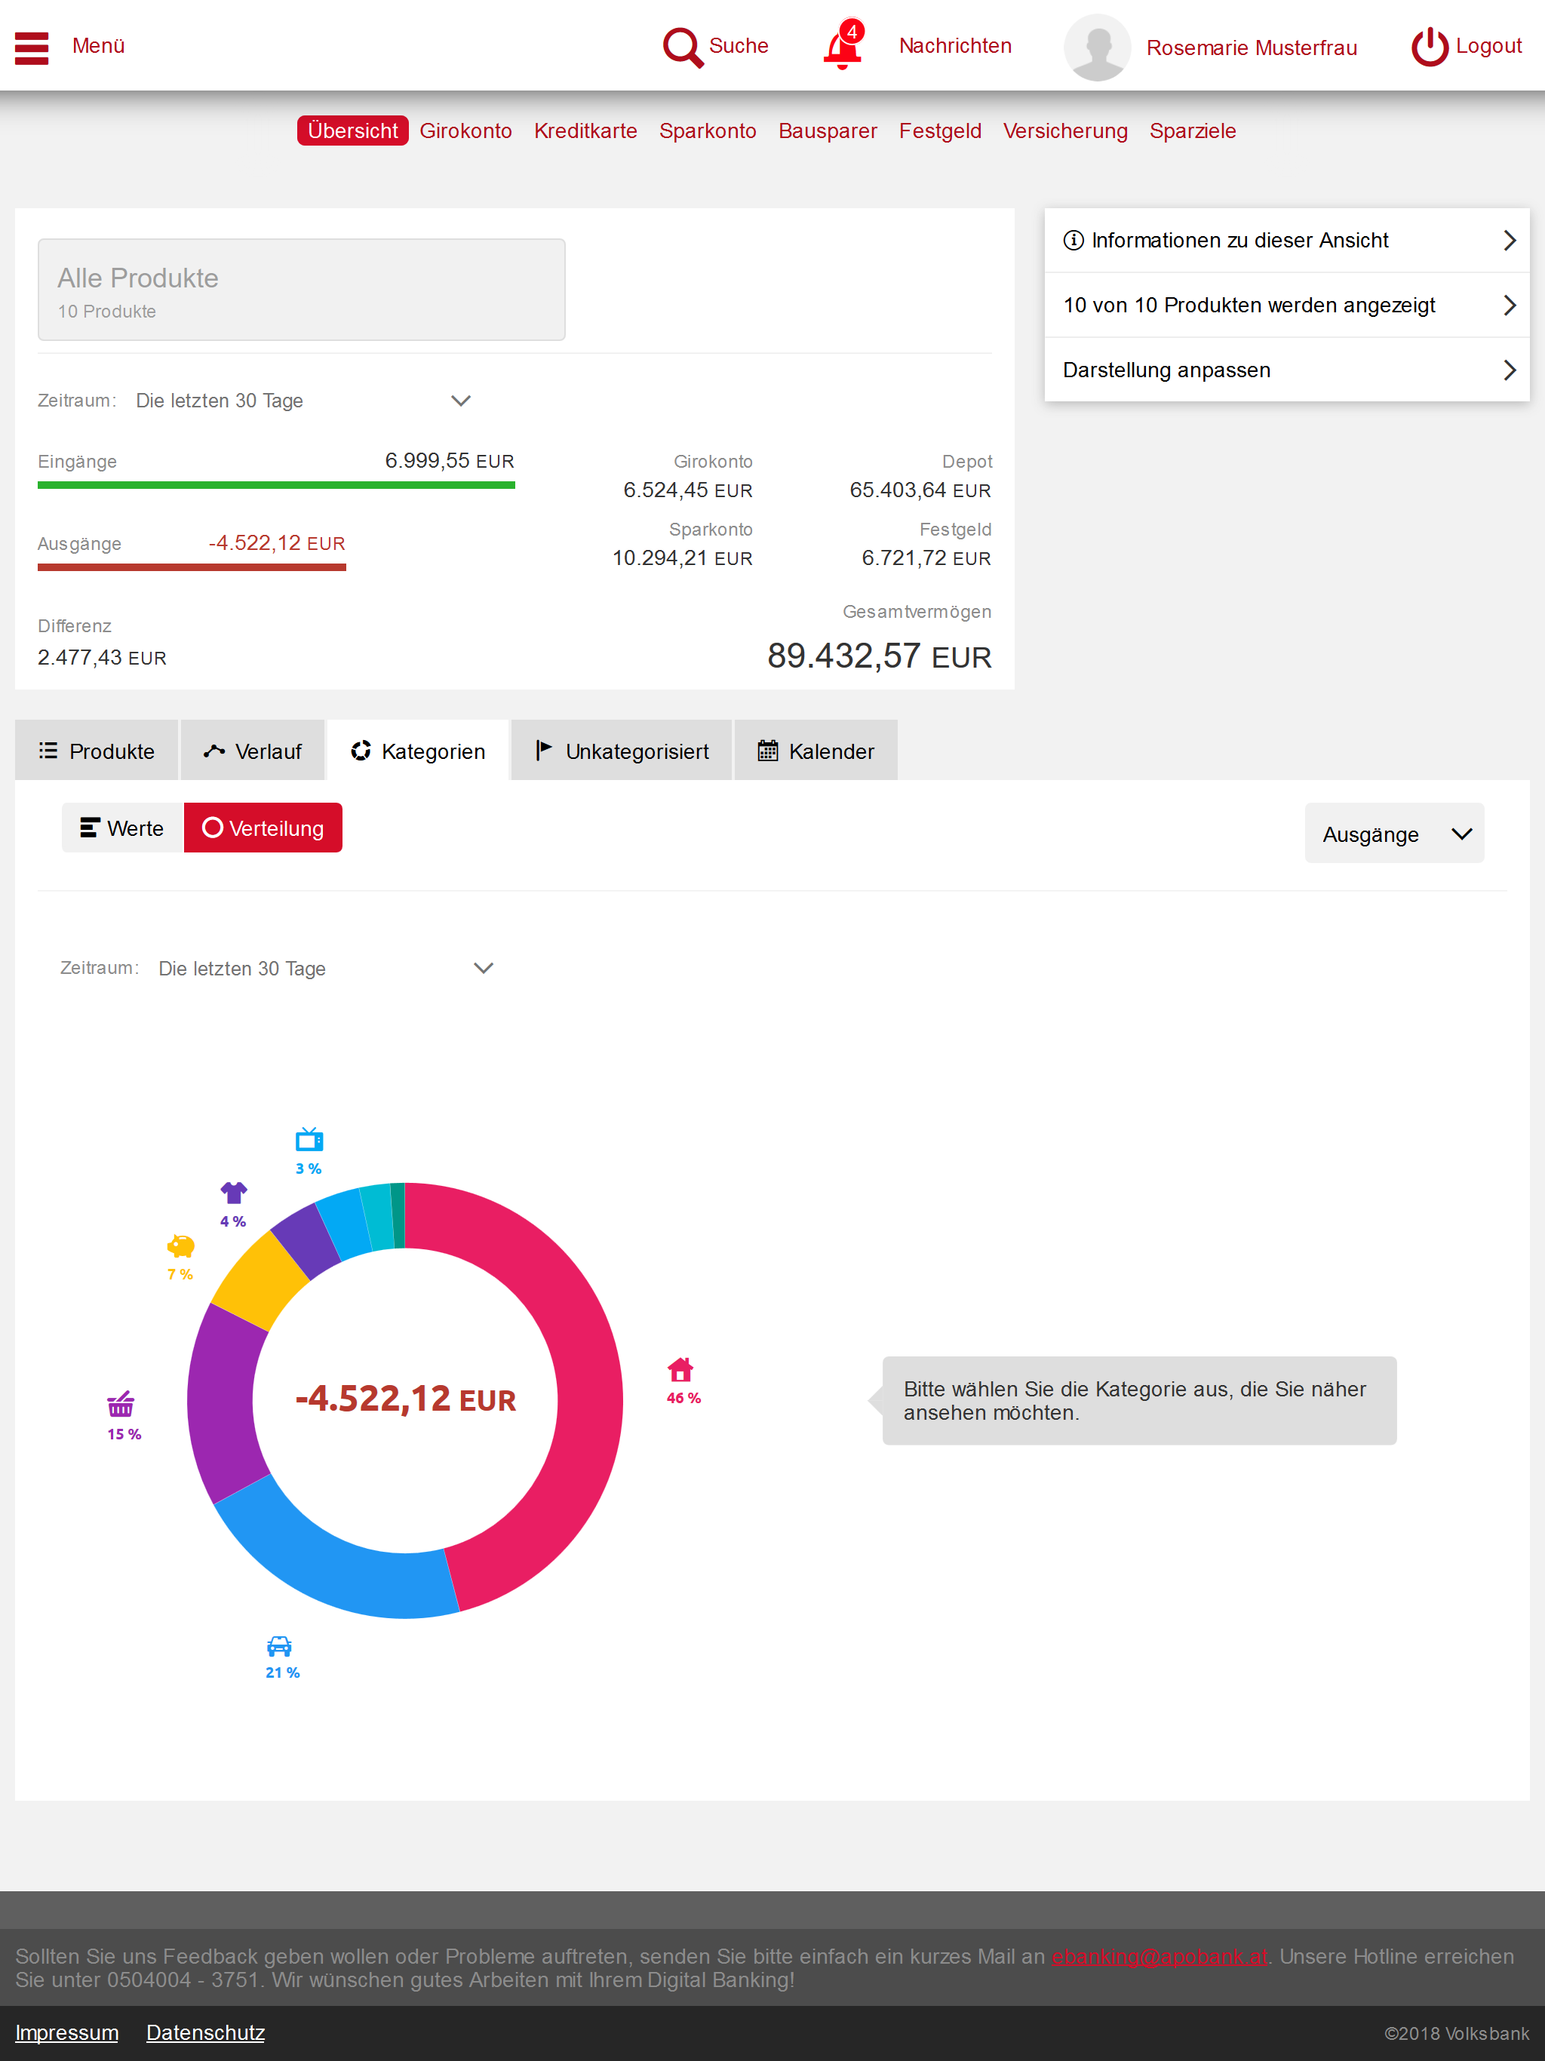Go to Girokonto section
Screen dimensions: 1545x2061
466,131
